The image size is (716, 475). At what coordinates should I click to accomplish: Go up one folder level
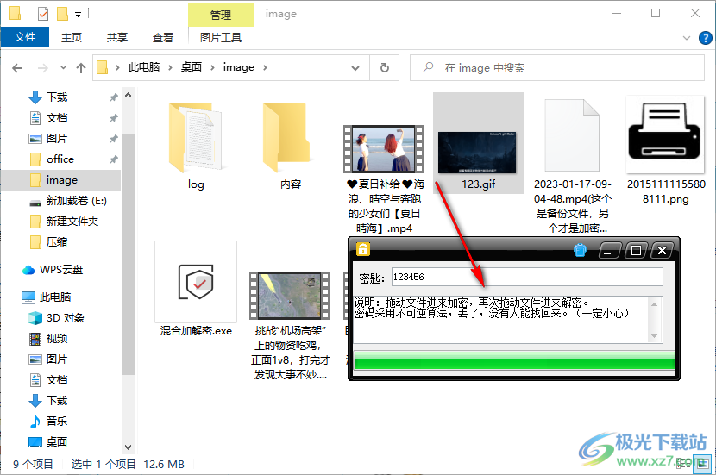click(81, 68)
